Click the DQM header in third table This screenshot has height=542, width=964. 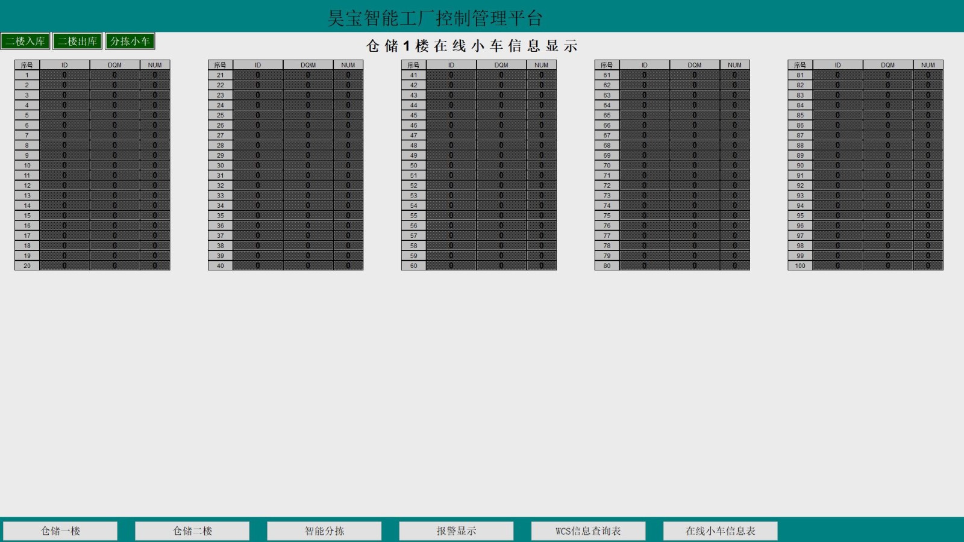pos(501,65)
